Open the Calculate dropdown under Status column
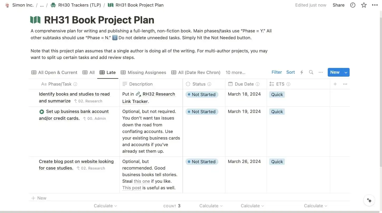 coord(211,206)
